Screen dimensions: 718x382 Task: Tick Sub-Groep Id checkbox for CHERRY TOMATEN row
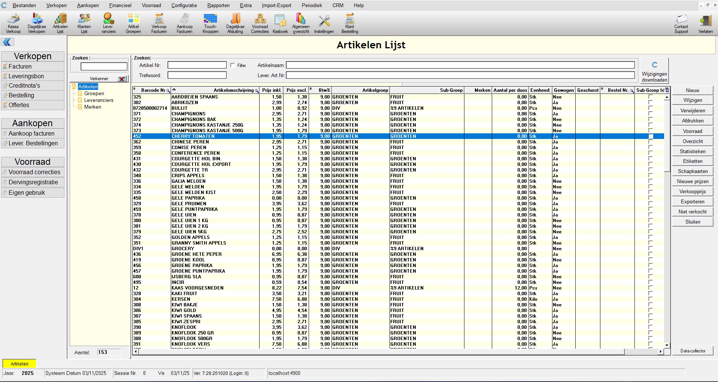651,136
